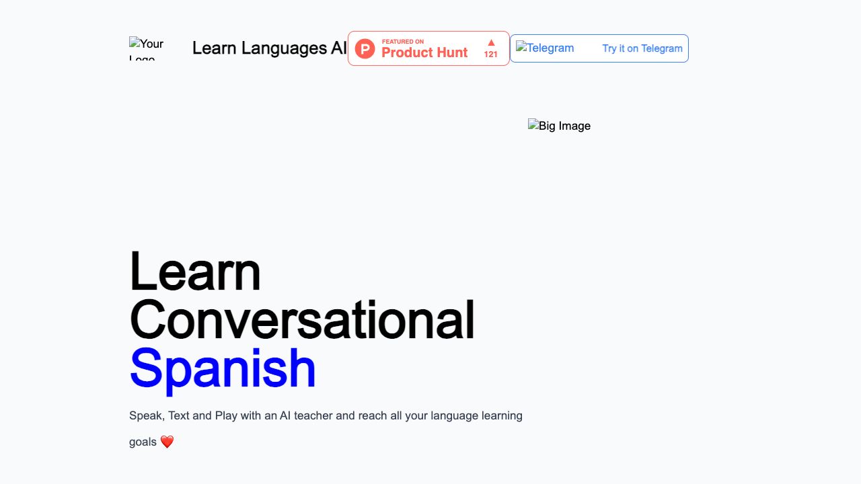Click the upvote triangle on Product Hunt badge
The height and width of the screenshot is (484, 861).
(491, 42)
